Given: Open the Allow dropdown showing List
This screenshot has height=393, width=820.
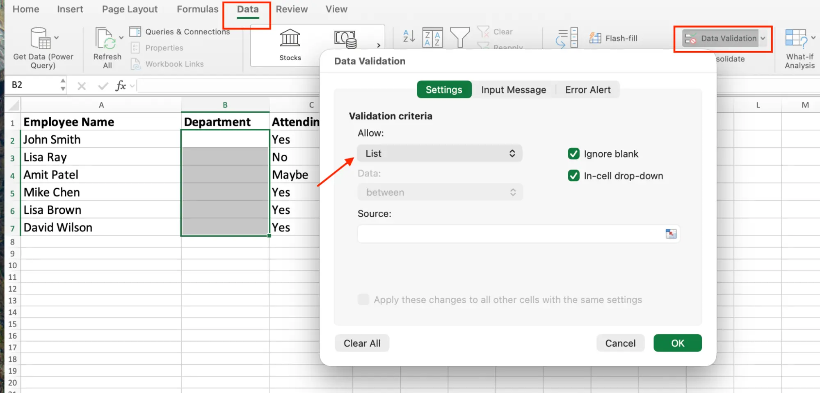Looking at the screenshot, I should pos(439,153).
